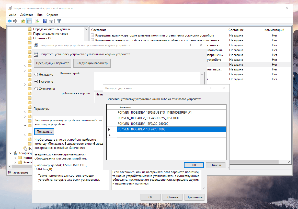The height and width of the screenshot is (209, 298).
Task: Click the user configuration icon near Конфигур
Action: 15,153
